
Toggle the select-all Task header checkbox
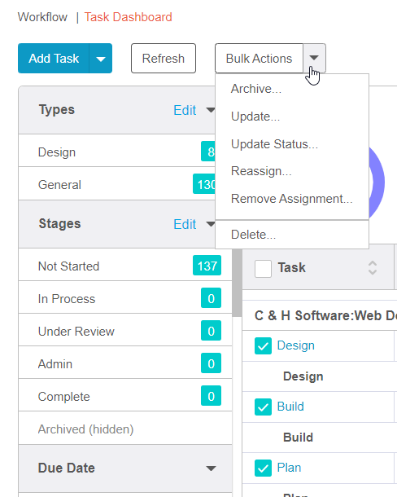point(263,269)
